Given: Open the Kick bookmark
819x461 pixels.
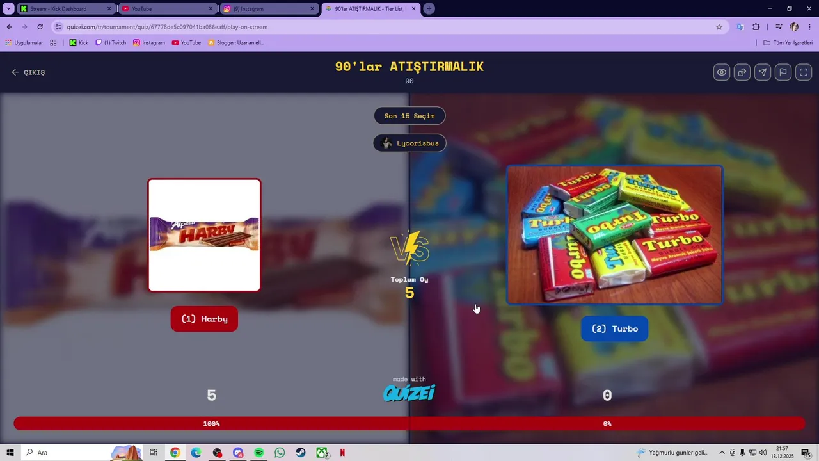Looking at the screenshot, I should tap(79, 43).
